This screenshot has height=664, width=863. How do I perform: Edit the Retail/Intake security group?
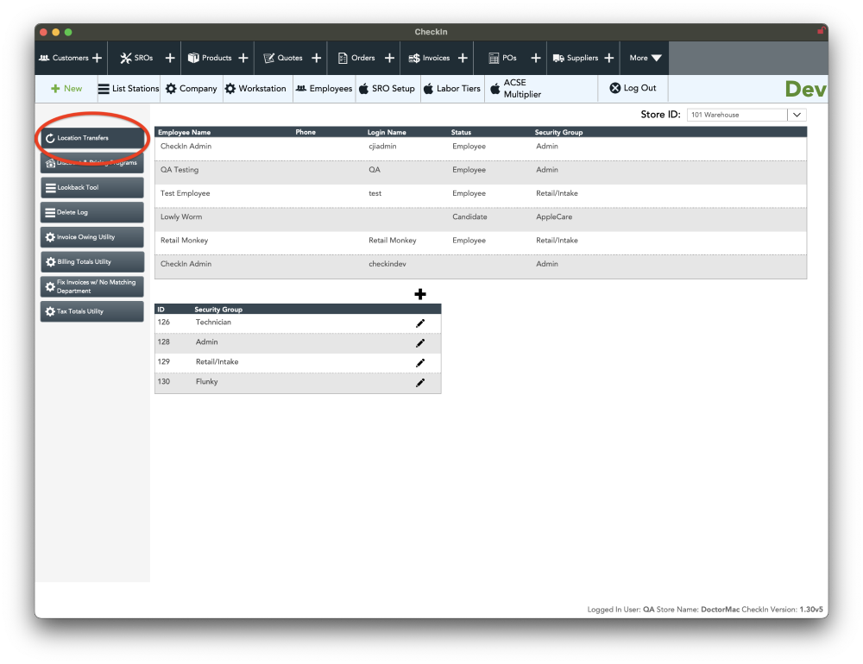(x=420, y=363)
